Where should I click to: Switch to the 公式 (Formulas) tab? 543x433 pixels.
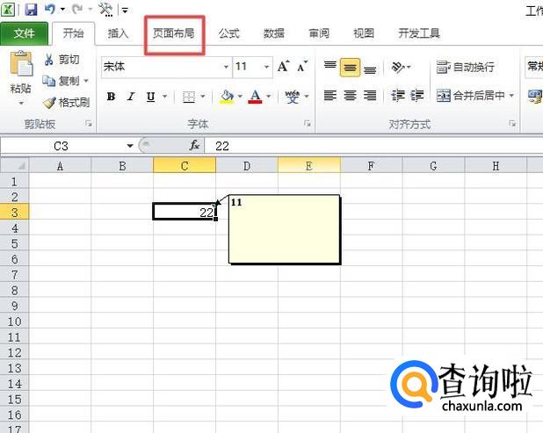[229, 33]
